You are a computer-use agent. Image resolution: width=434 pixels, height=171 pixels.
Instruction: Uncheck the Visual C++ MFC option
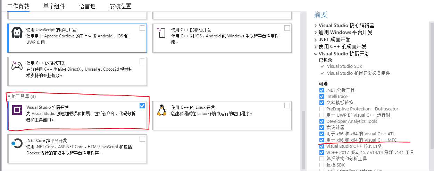pos(322,140)
